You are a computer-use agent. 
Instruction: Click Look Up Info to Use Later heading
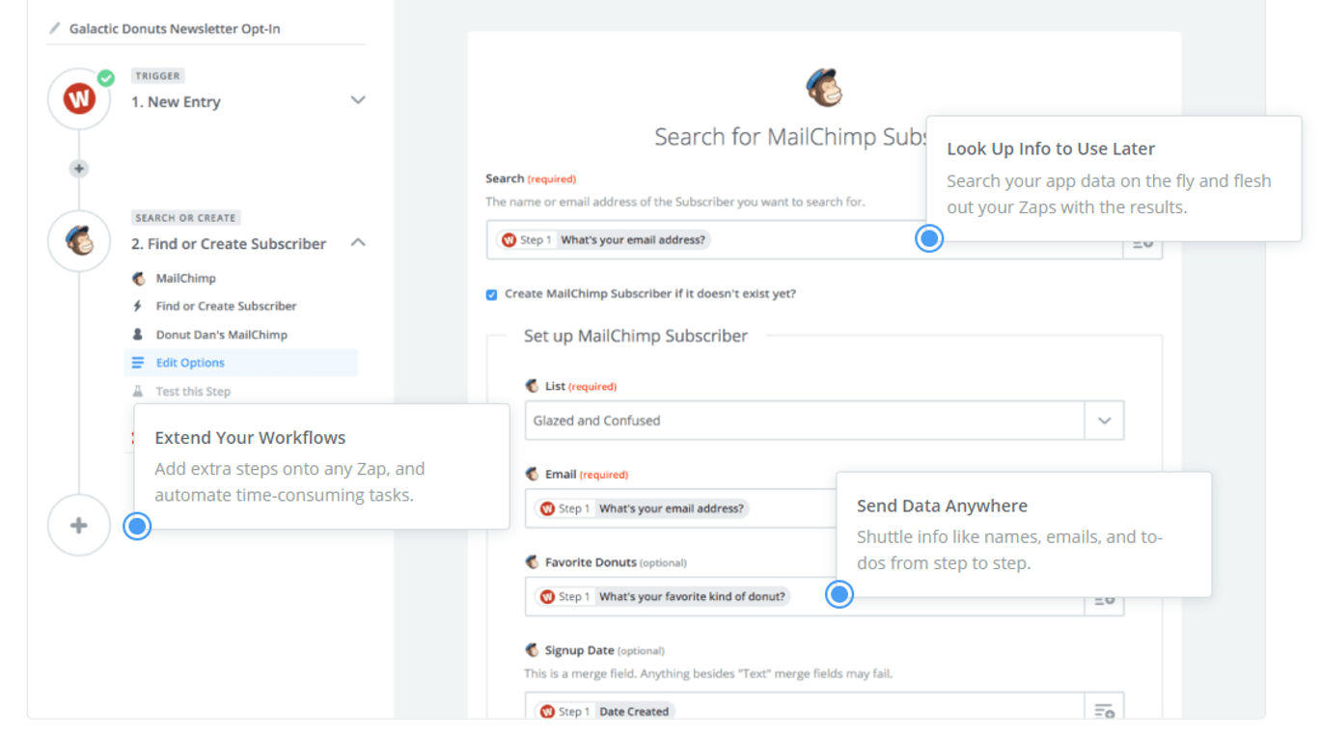coord(1051,149)
